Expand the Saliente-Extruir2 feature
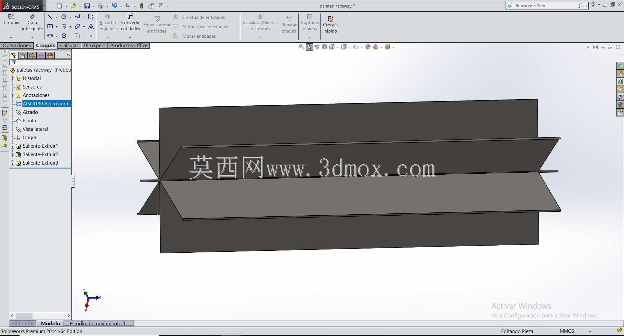624x336 pixels. (12, 155)
